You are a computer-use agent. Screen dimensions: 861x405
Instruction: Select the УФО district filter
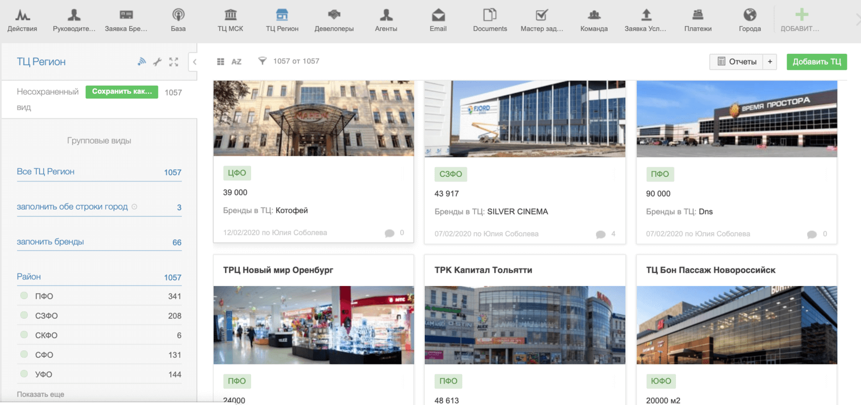pyautogui.click(x=99, y=374)
